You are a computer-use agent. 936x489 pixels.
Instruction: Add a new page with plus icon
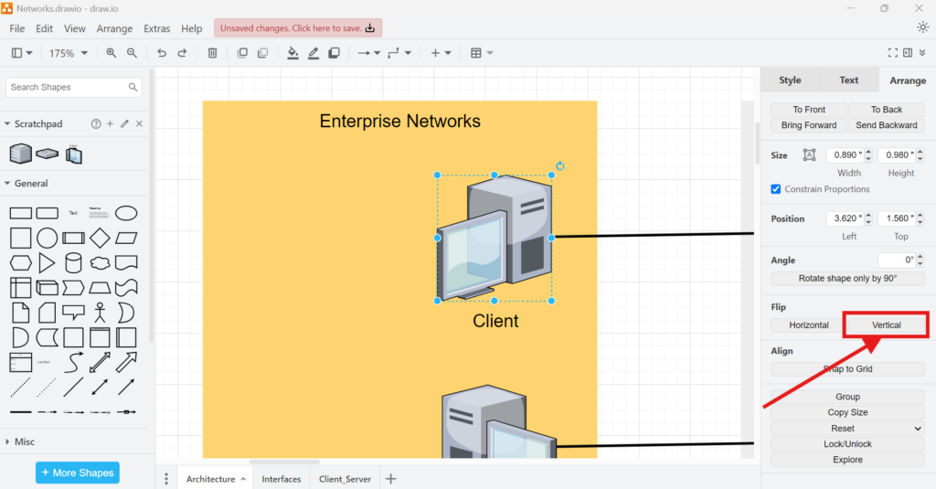pos(391,479)
